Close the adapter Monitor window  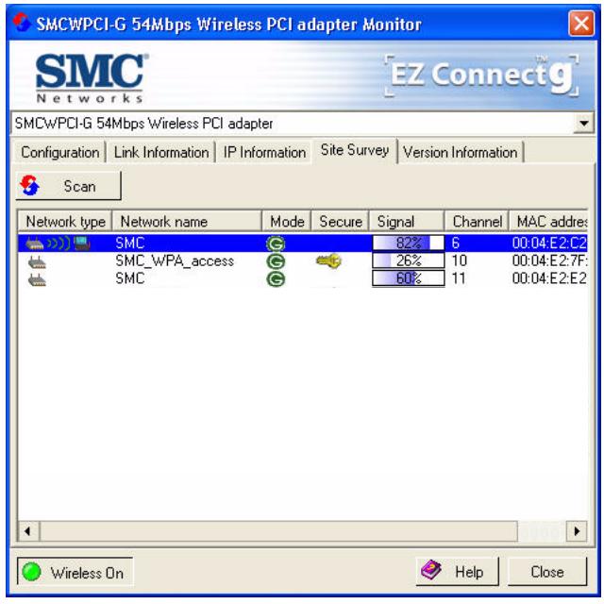(x=581, y=24)
